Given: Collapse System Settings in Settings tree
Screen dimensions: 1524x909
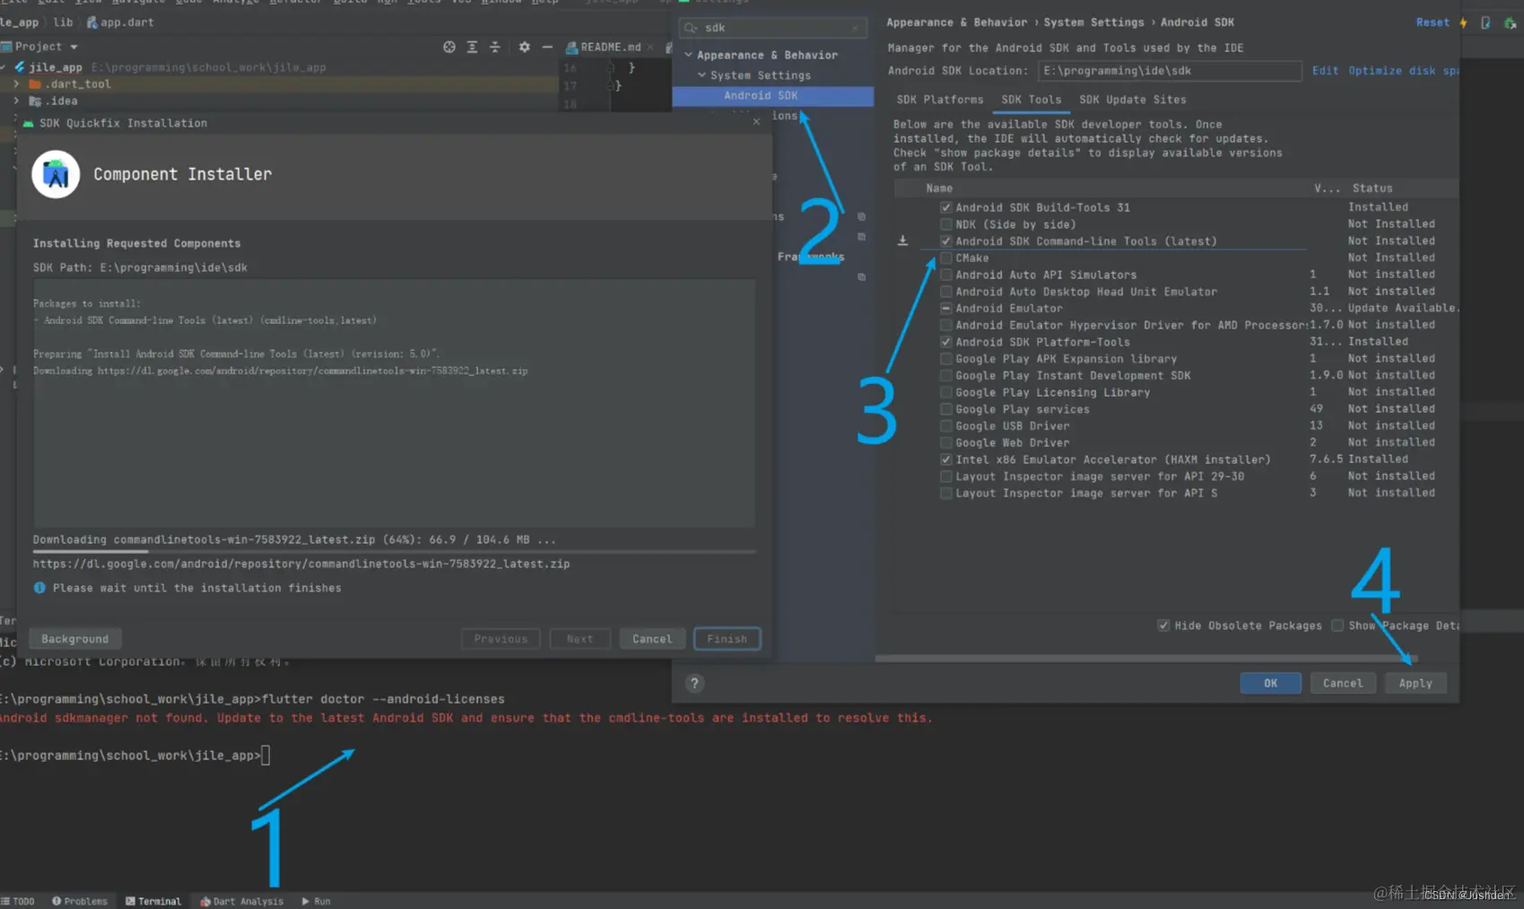Looking at the screenshot, I should point(702,75).
